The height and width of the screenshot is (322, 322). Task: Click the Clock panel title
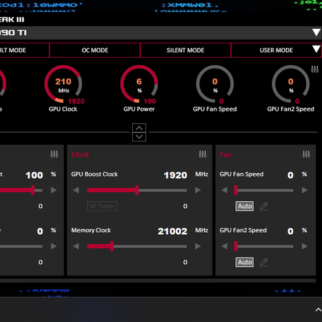point(80,154)
